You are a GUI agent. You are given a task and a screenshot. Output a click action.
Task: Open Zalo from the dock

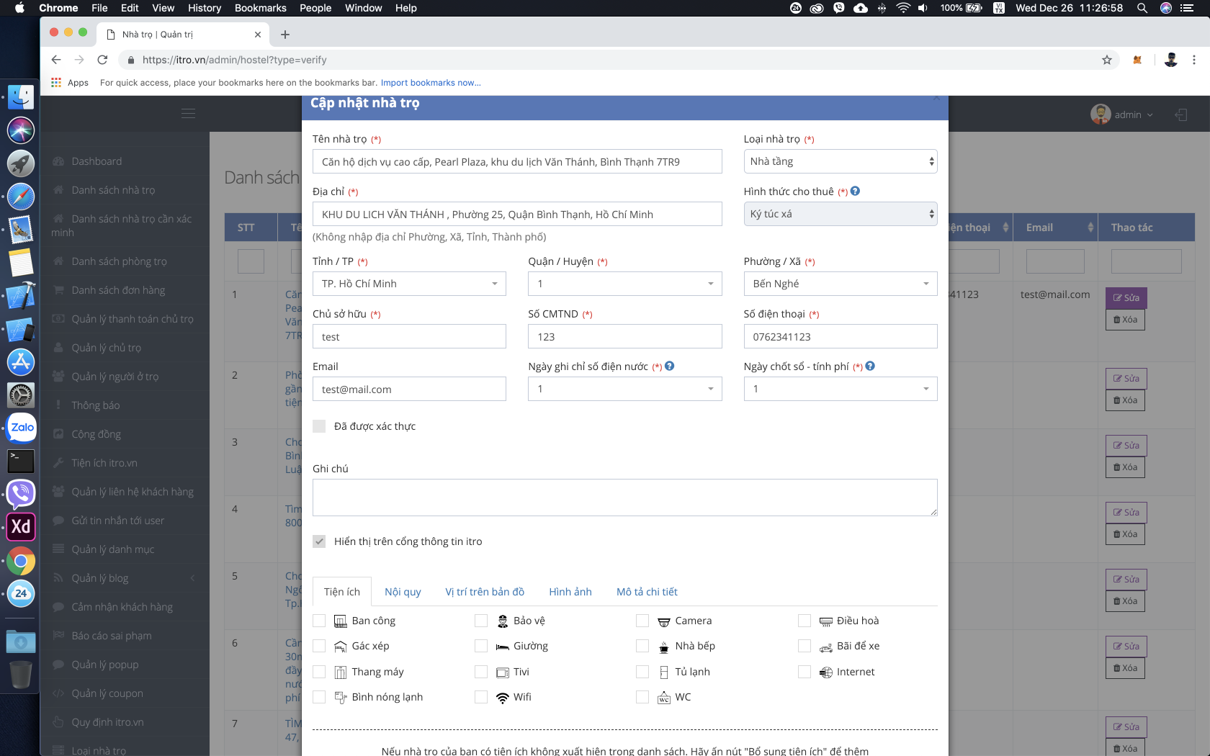coord(21,428)
